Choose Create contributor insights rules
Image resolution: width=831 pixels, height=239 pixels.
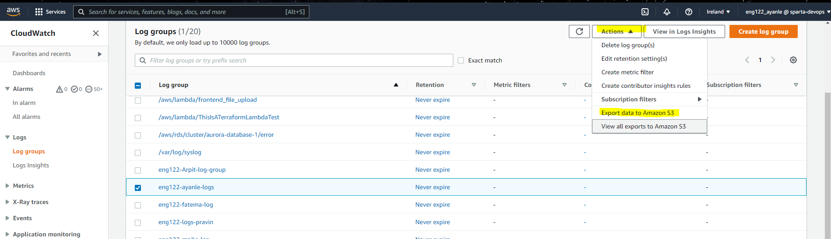point(649,86)
